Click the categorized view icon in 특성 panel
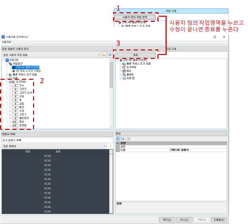The height and width of the screenshot is (224, 248). click(x=118, y=139)
